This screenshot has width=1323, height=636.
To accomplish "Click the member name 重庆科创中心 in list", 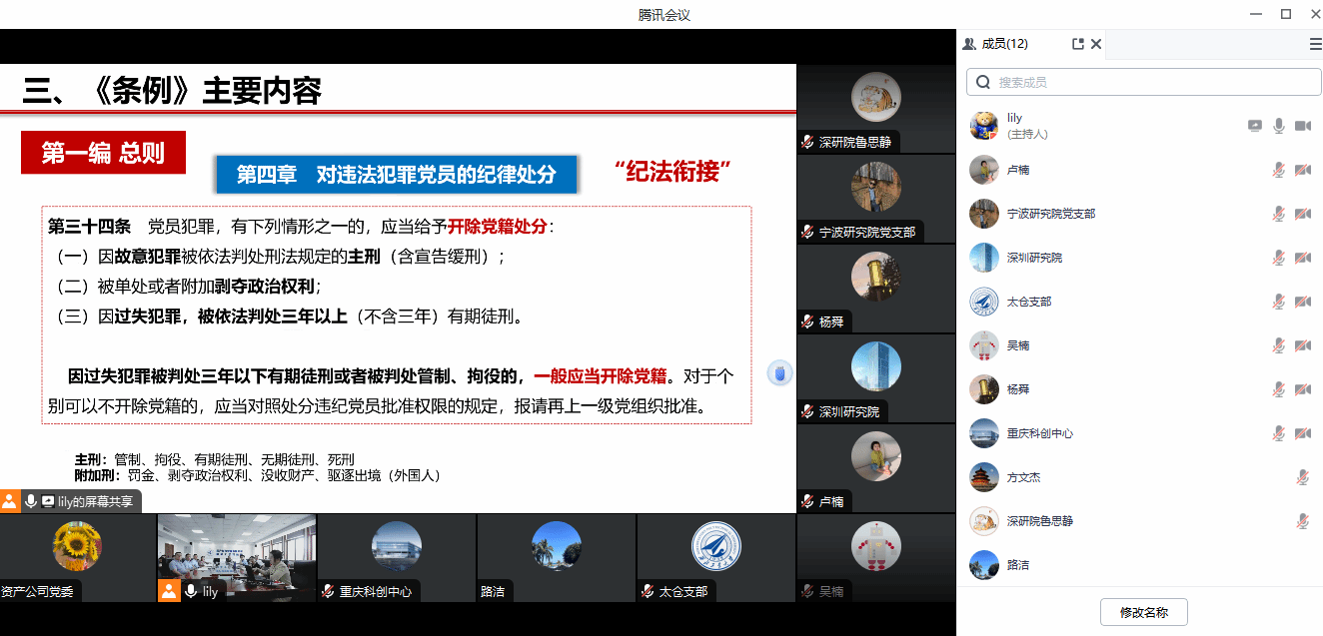I will (x=1040, y=433).
